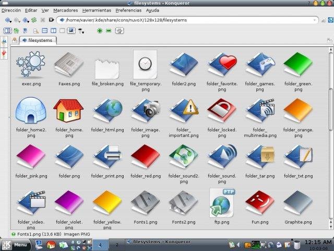This screenshot has height=251, width=334.
Task: Click the green zoom-in plus icon
Action: (100, 31)
